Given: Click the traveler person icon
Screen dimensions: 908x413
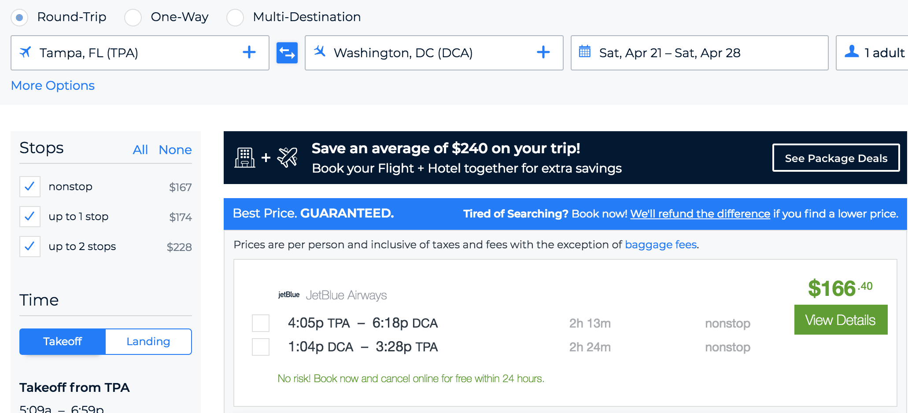Looking at the screenshot, I should tap(852, 52).
